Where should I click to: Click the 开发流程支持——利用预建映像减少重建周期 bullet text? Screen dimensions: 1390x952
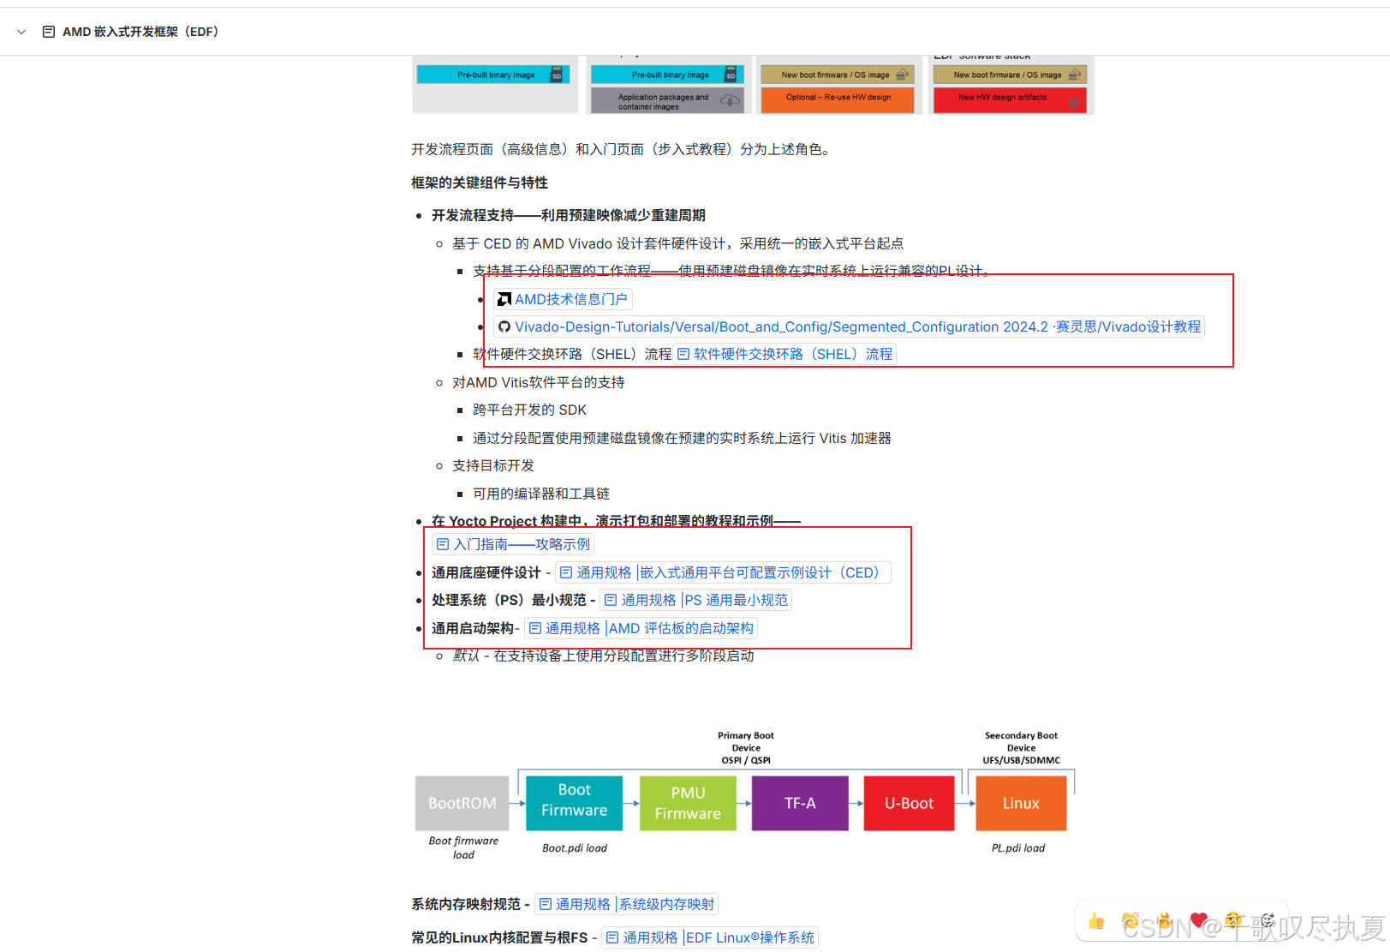coord(569,215)
